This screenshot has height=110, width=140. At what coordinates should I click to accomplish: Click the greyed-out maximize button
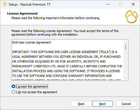point(120,4)
